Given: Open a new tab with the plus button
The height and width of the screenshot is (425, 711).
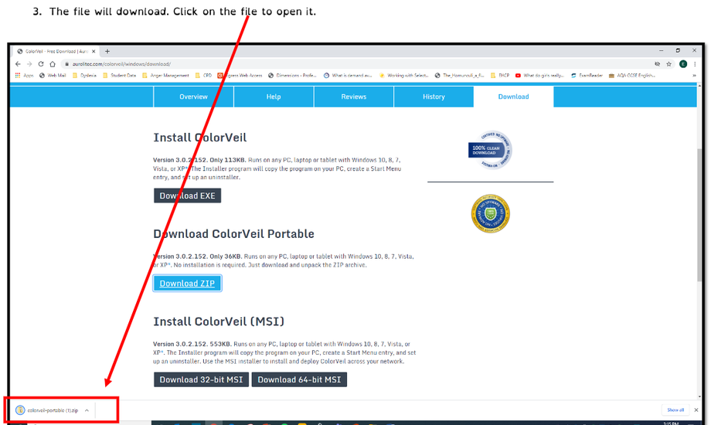Looking at the screenshot, I should pos(107,51).
